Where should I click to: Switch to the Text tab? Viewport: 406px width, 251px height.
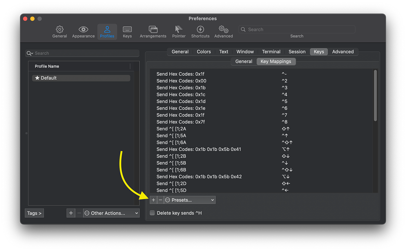pyautogui.click(x=224, y=52)
